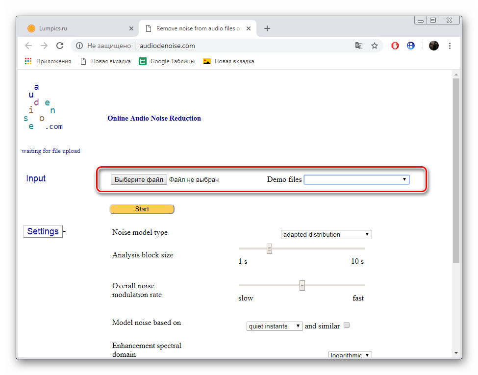The width and height of the screenshot is (478, 375).
Task: Open the translate page icon
Action: point(359,46)
